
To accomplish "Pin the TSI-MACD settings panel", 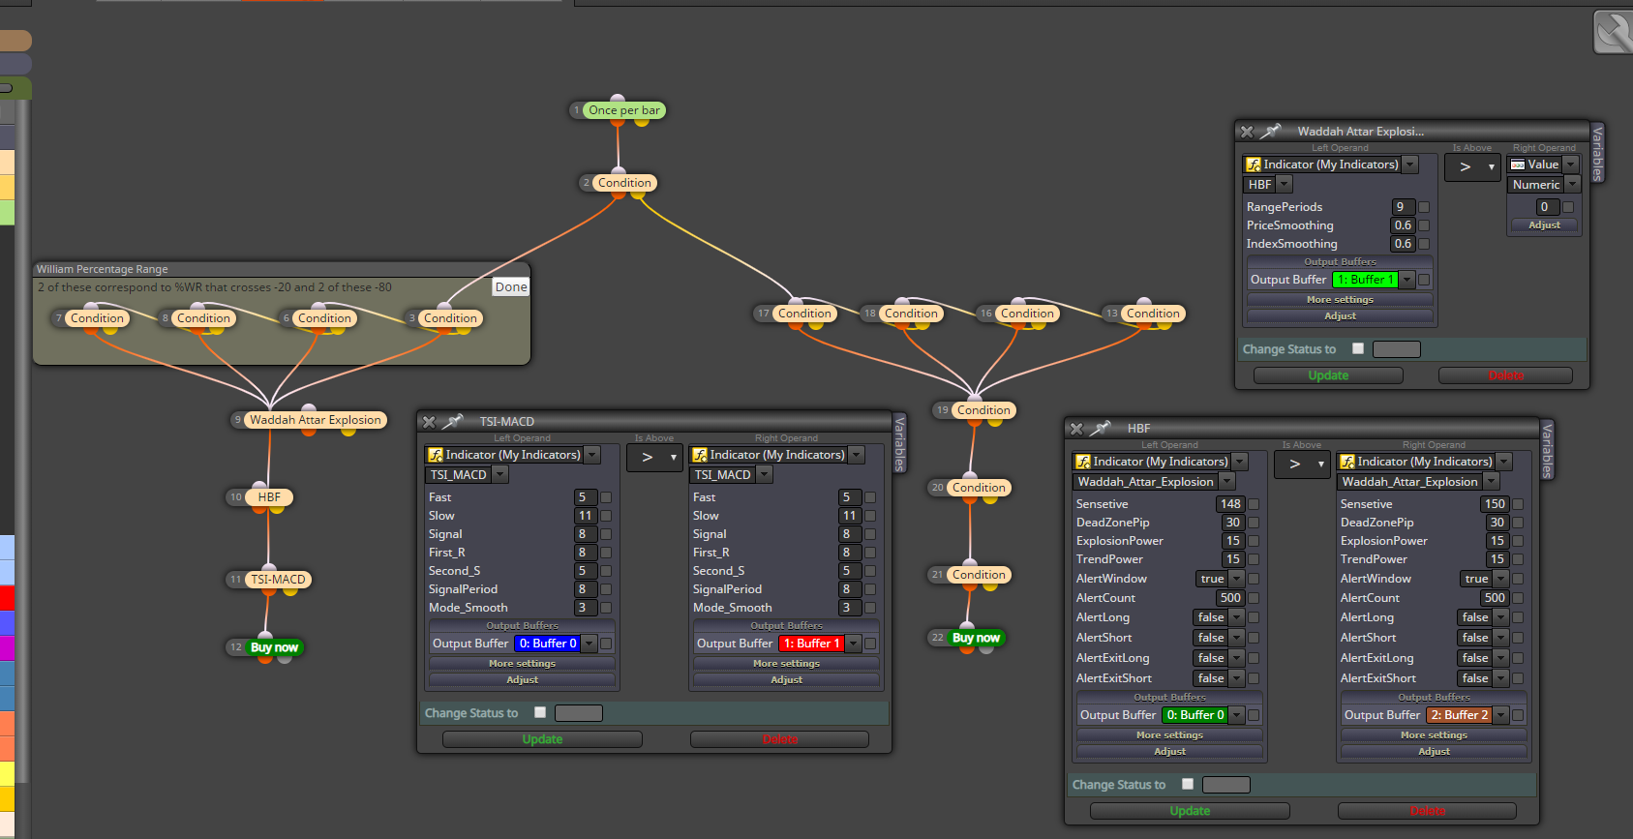I will coord(453,422).
